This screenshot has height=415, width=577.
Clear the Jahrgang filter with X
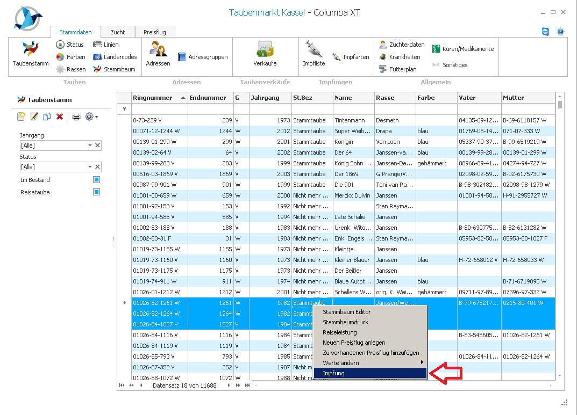[97, 145]
